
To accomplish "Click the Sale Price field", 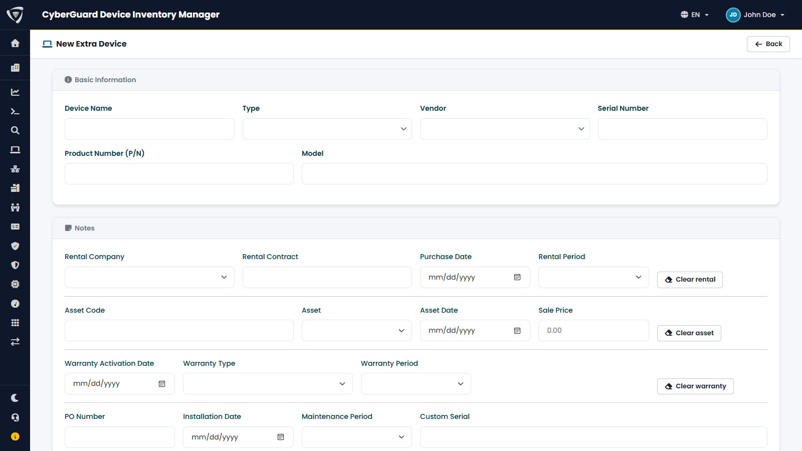I will (593, 331).
